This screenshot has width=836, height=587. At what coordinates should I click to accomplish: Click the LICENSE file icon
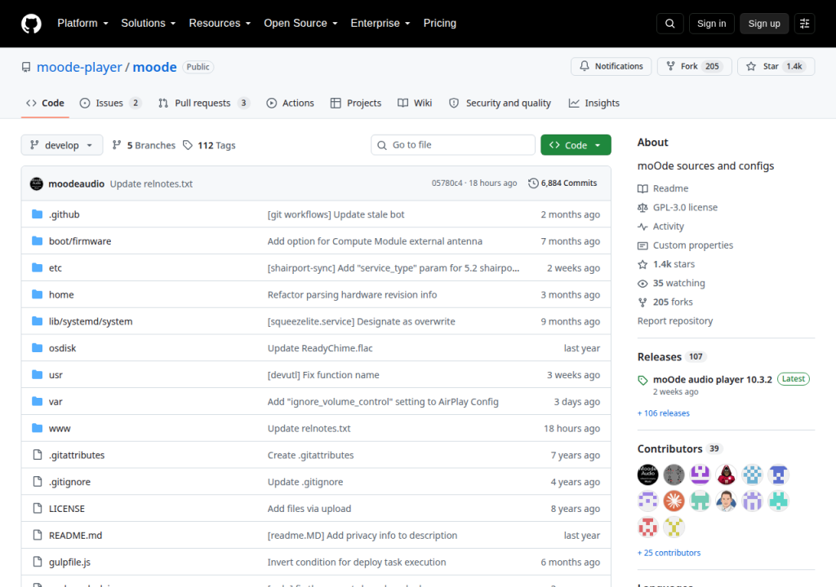click(x=38, y=508)
